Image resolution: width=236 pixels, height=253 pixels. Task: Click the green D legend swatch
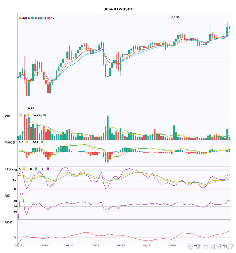[x=36, y=169]
